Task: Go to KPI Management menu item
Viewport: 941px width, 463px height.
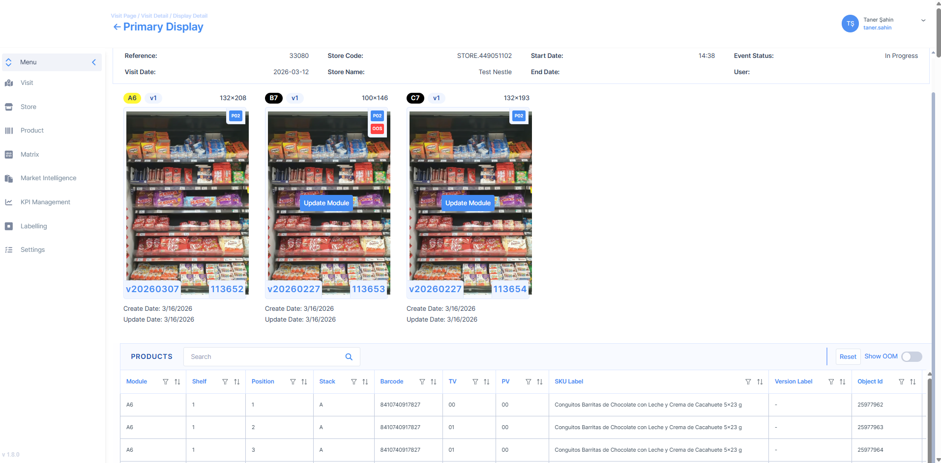Action: pyautogui.click(x=45, y=202)
